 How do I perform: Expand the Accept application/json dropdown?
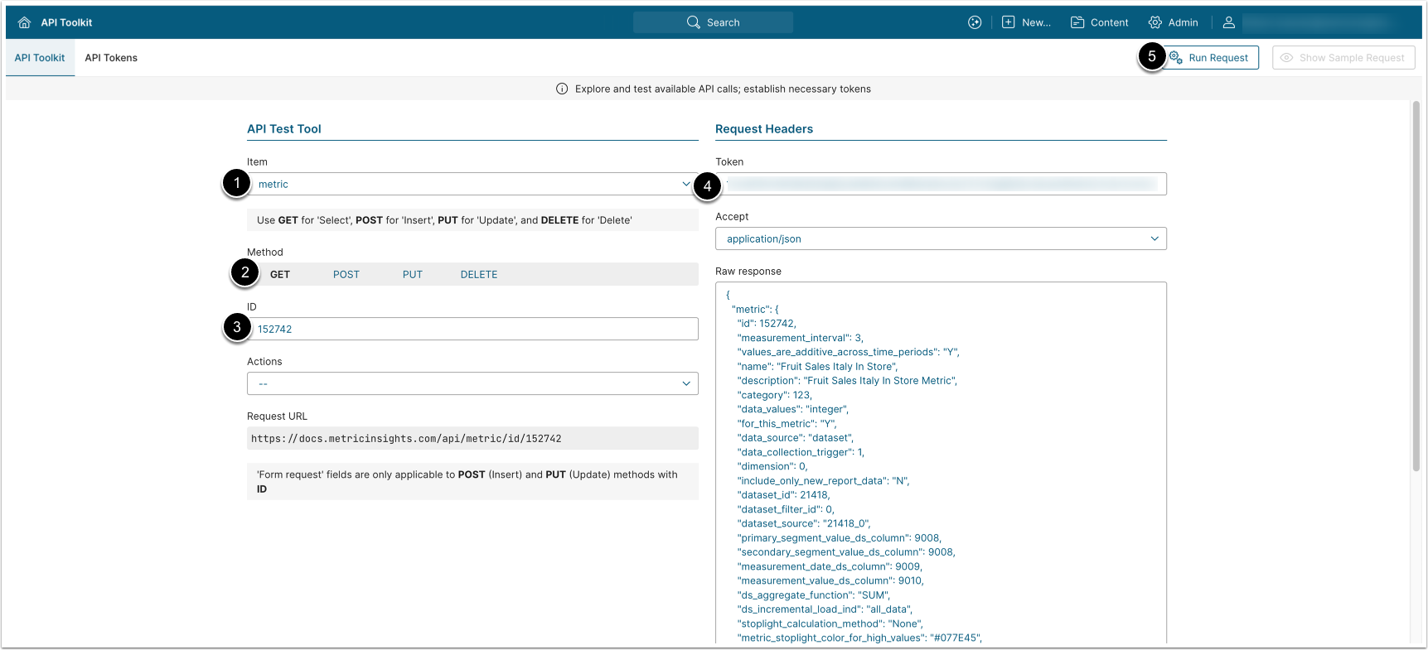(941, 239)
